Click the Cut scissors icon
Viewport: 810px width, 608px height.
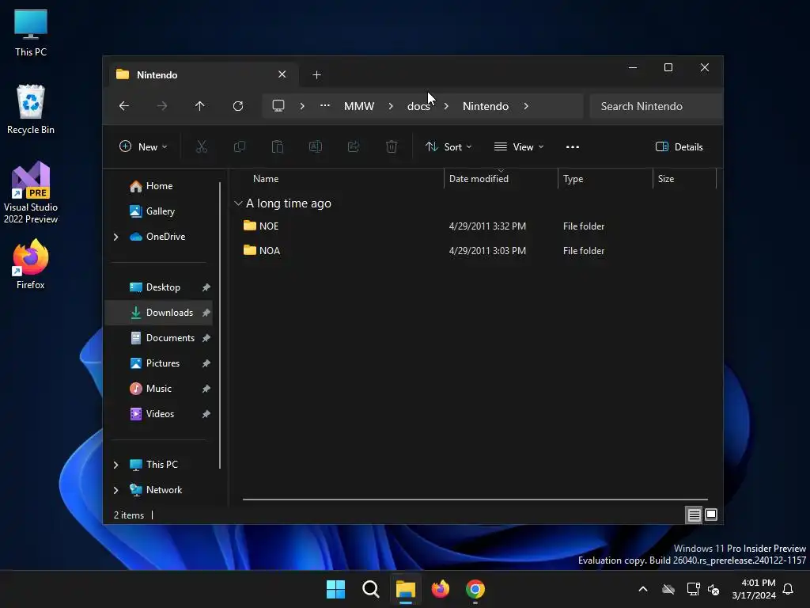[x=202, y=146]
